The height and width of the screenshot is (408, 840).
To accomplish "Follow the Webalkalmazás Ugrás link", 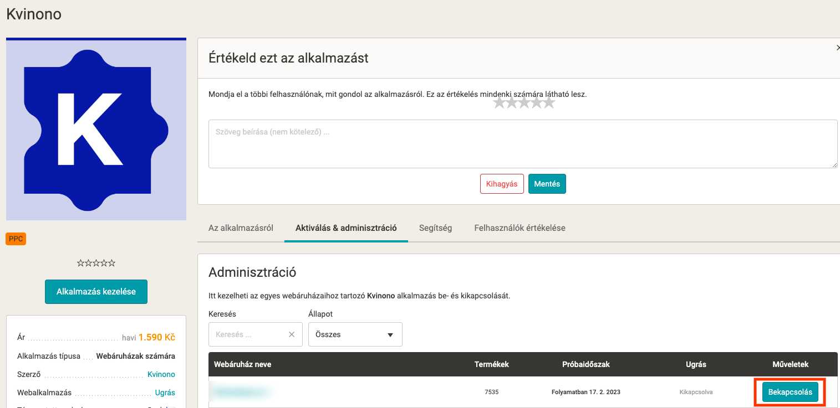I will (165, 392).
